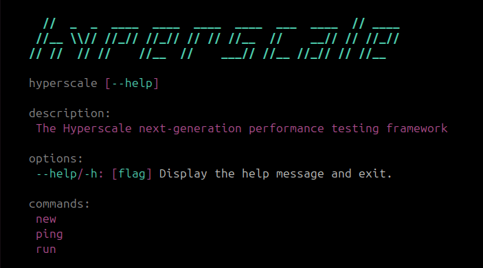
Task: Click the framework description sentence
Action: (x=242, y=128)
